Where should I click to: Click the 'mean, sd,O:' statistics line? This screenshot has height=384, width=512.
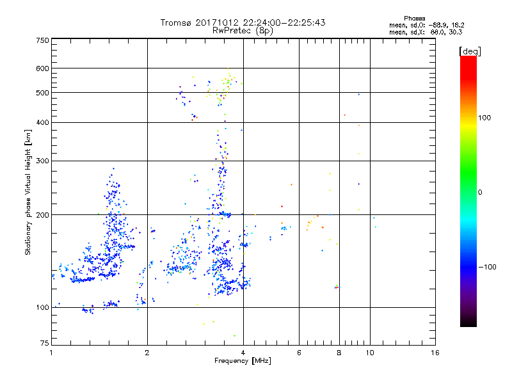(426, 25)
